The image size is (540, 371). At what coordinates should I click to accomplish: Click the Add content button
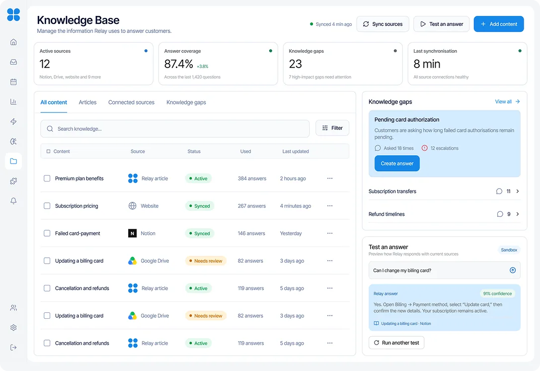(x=499, y=24)
